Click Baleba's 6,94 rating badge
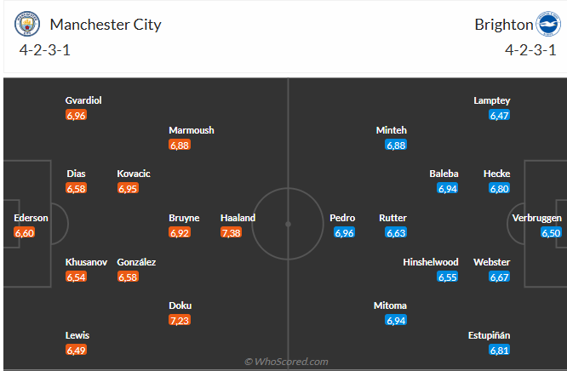 pos(447,188)
